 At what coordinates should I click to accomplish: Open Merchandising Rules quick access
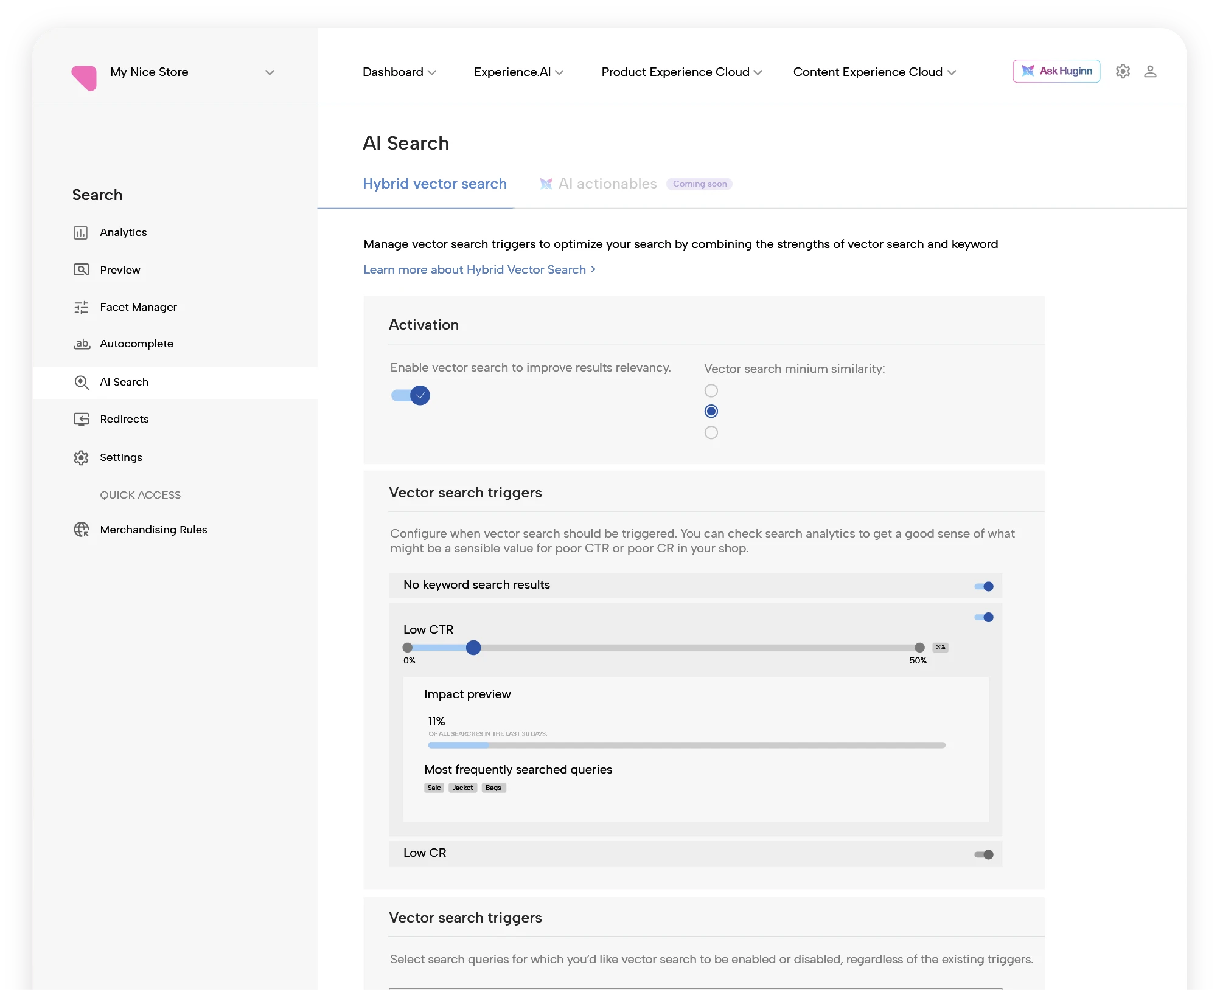pos(154,530)
